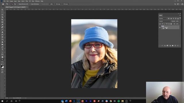Click the 100% zoom button

51,4
